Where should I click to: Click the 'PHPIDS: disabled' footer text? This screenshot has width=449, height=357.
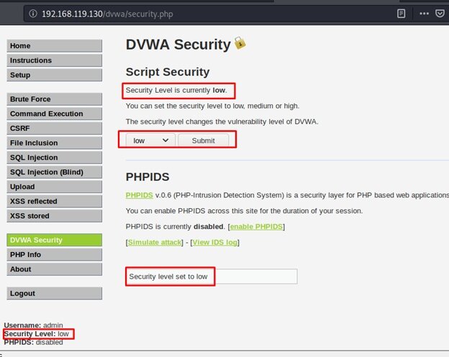coord(33,342)
